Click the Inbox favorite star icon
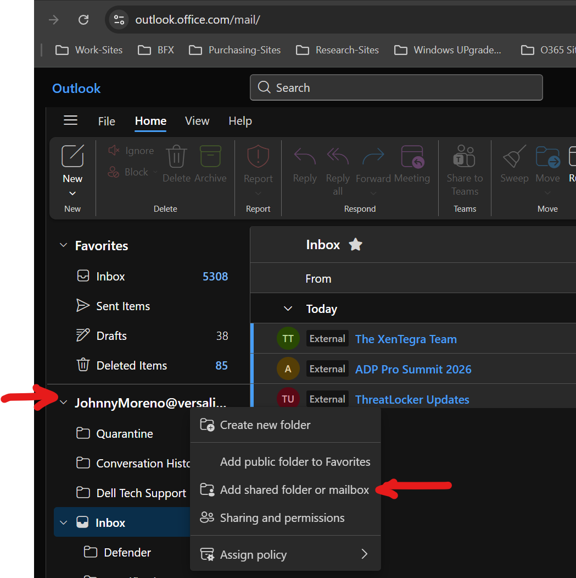The width and height of the screenshot is (576, 578). point(355,244)
